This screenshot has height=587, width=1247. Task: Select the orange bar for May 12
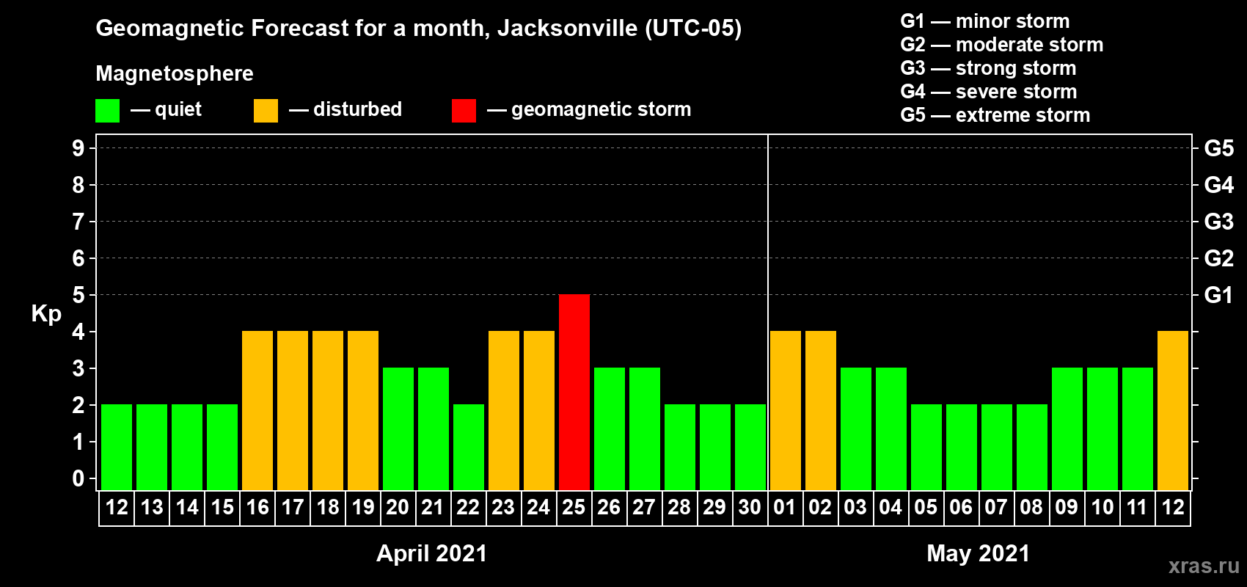(1173, 410)
